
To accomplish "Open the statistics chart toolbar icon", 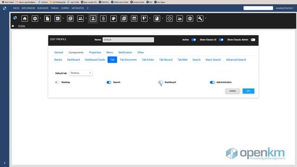I will pos(58,19).
